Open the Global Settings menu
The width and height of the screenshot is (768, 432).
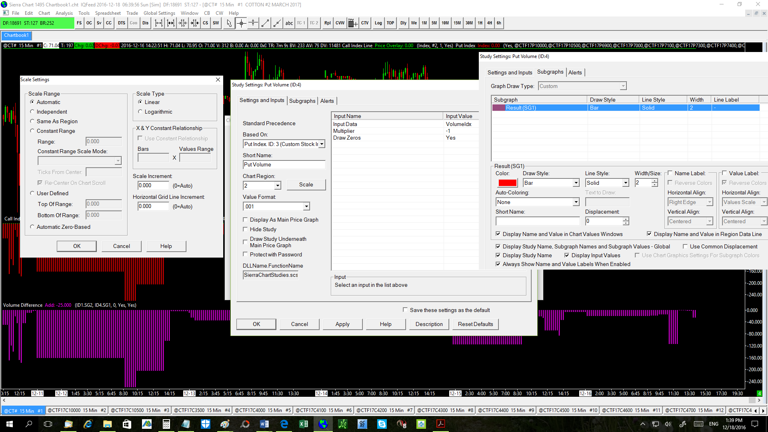[x=159, y=13]
